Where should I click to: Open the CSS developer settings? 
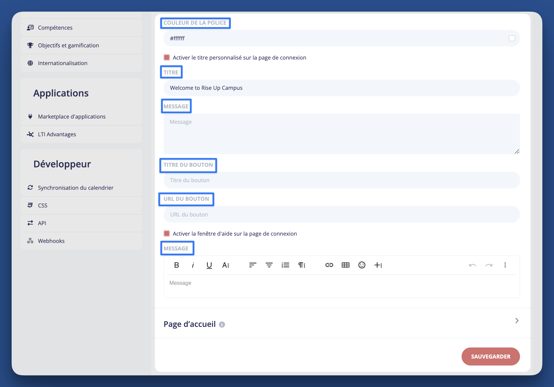81,205
